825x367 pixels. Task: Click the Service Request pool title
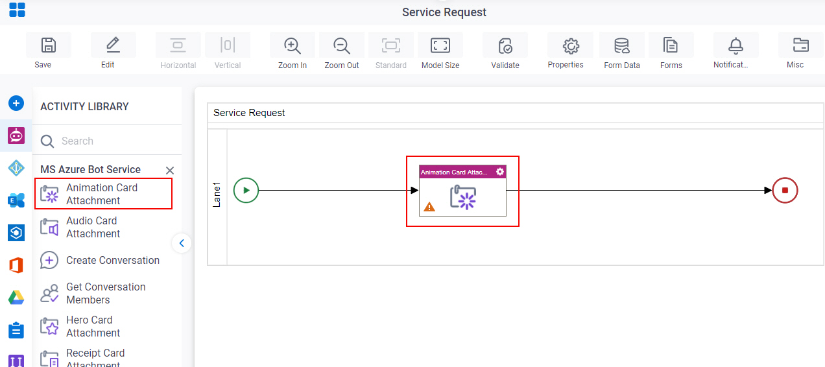tap(249, 113)
